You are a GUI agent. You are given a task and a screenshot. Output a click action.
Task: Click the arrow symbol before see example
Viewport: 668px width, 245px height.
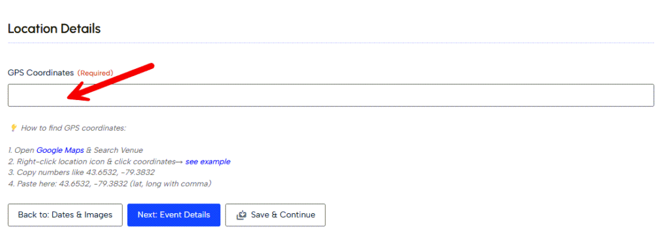(179, 162)
